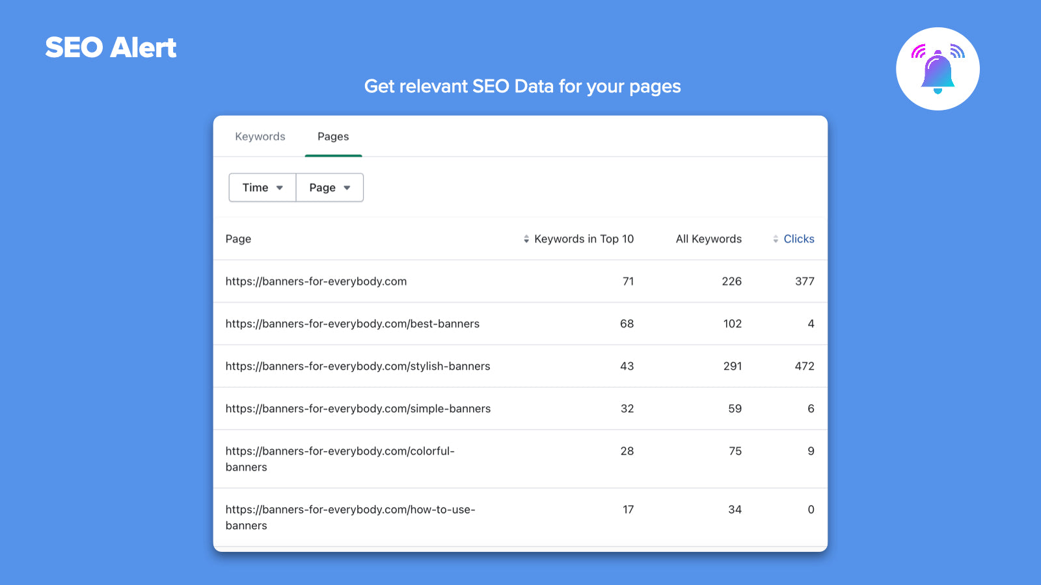This screenshot has width=1041, height=585.
Task: Click All Keywords value 291
Action: click(x=733, y=366)
